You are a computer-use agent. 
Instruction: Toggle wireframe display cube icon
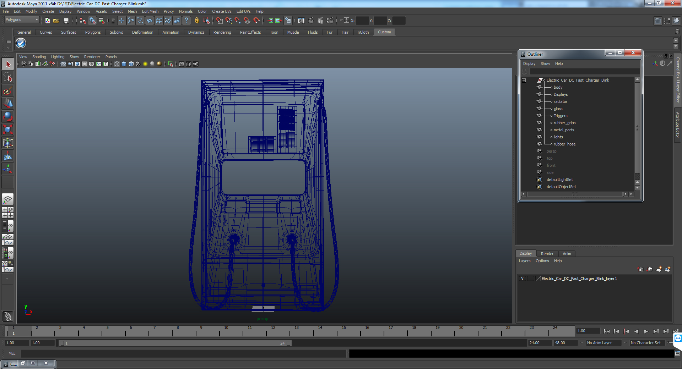[x=117, y=64]
